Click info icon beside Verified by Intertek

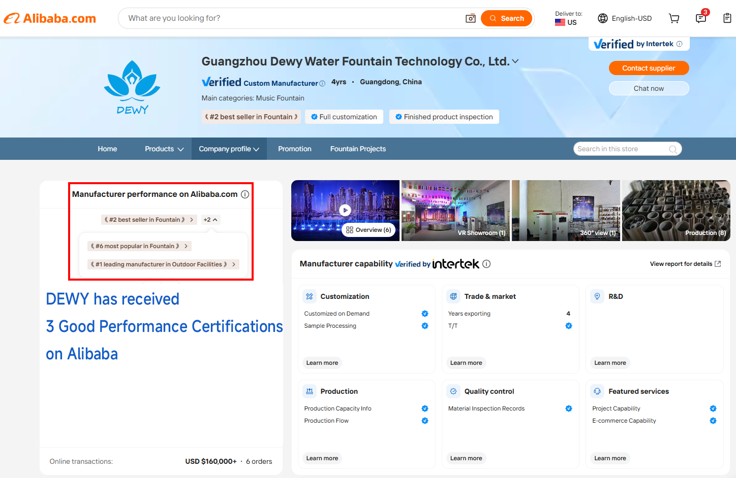pos(680,44)
